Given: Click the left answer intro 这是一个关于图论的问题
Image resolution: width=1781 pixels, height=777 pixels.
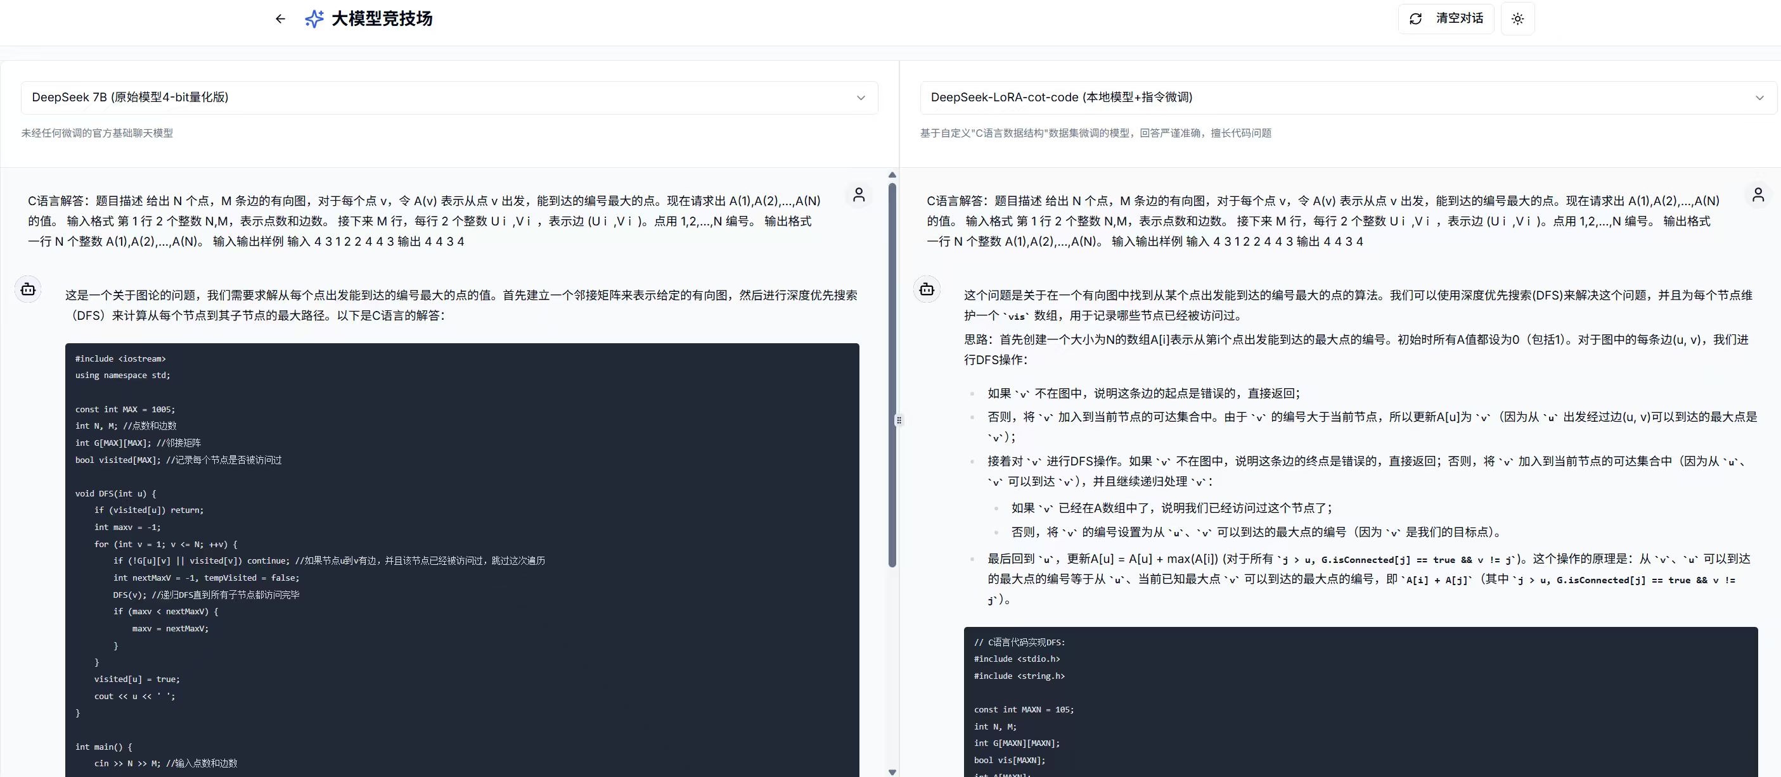Looking at the screenshot, I should click(x=461, y=305).
